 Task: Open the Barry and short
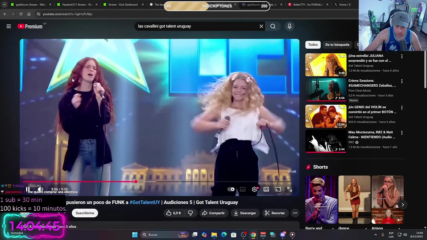[321, 200]
